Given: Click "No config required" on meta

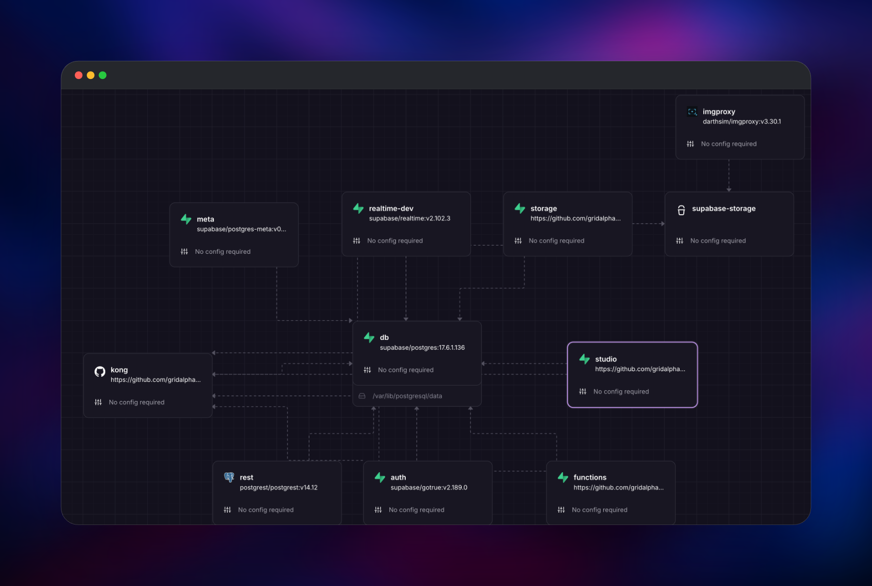Looking at the screenshot, I should [x=223, y=252].
